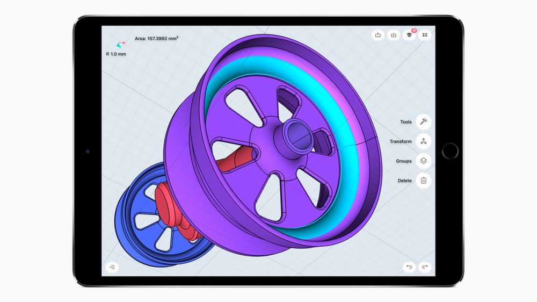Click the export share icon
This screenshot has width=537, height=302.
378,35
